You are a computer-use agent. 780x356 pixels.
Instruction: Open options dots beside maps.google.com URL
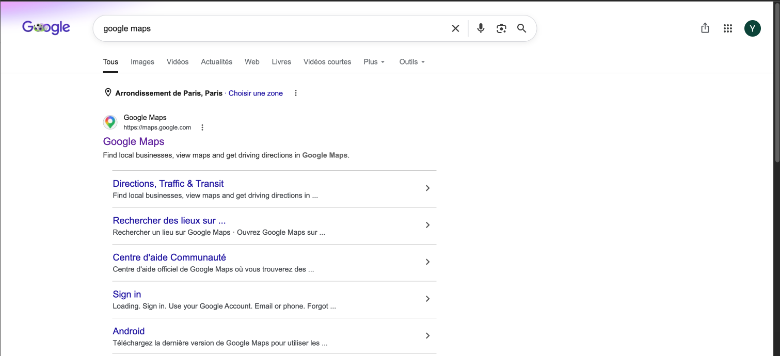tap(202, 127)
